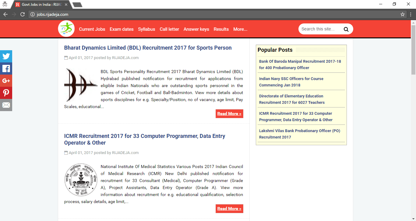Share page via Facebook sidebar icon
The width and height of the screenshot is (416, 221).
(6, 68)
